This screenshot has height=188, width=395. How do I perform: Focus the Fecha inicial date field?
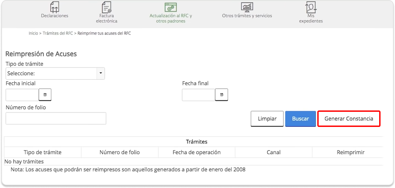pyautogui.click(x=22, y=95)
